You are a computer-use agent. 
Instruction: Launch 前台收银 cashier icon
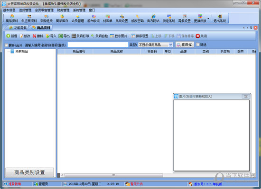click(x=93, y=18)
